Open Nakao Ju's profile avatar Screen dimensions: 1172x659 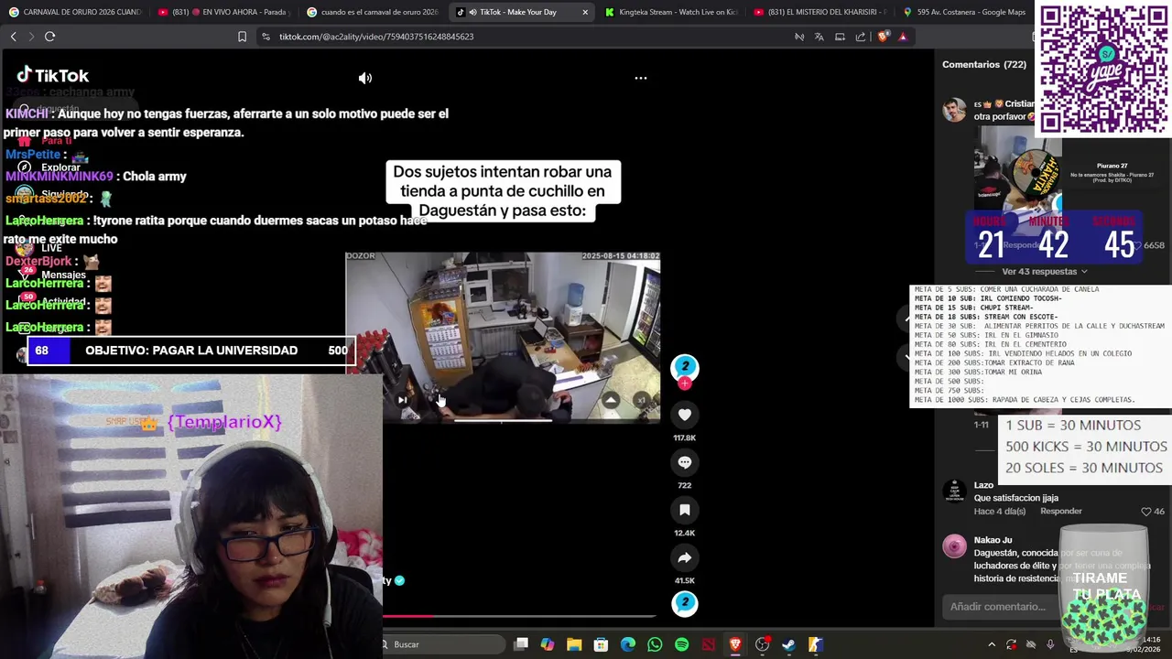[x=955, y=546]
